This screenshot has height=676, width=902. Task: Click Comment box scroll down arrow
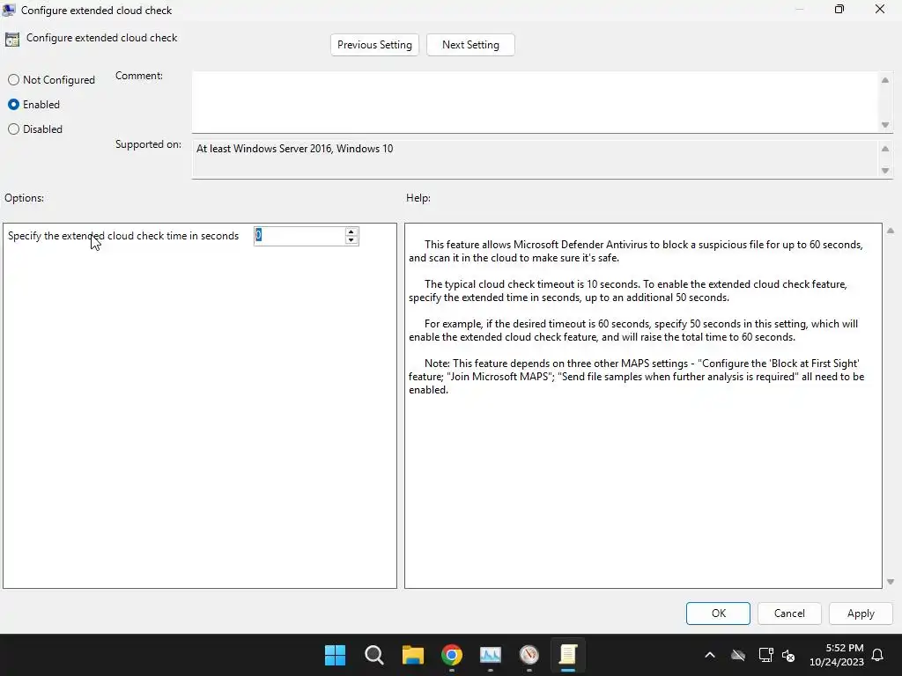point(885,125)
